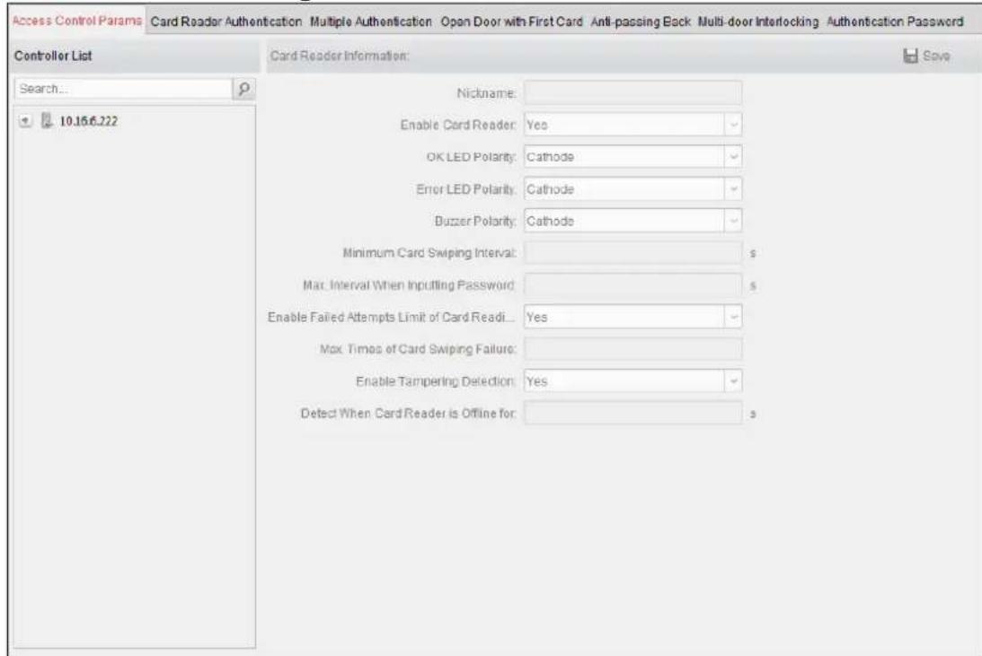982x656 pixels.
Task: Open the Enable Card Reader dropdown
Action: (633, 125)
